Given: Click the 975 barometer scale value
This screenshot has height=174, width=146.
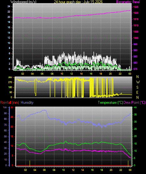Looking at the screenshot, I should [x=135, y=69].
